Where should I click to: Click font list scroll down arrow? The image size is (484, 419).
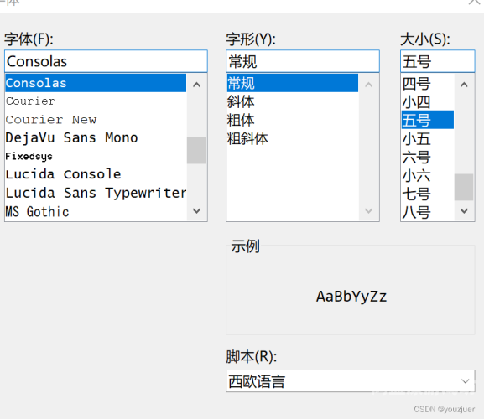tap(196, 211)
